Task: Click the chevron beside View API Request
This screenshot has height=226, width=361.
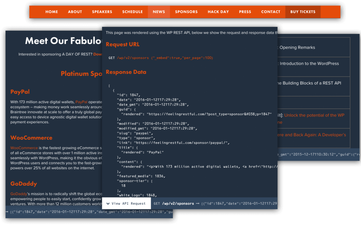Action: pos(108,204)
